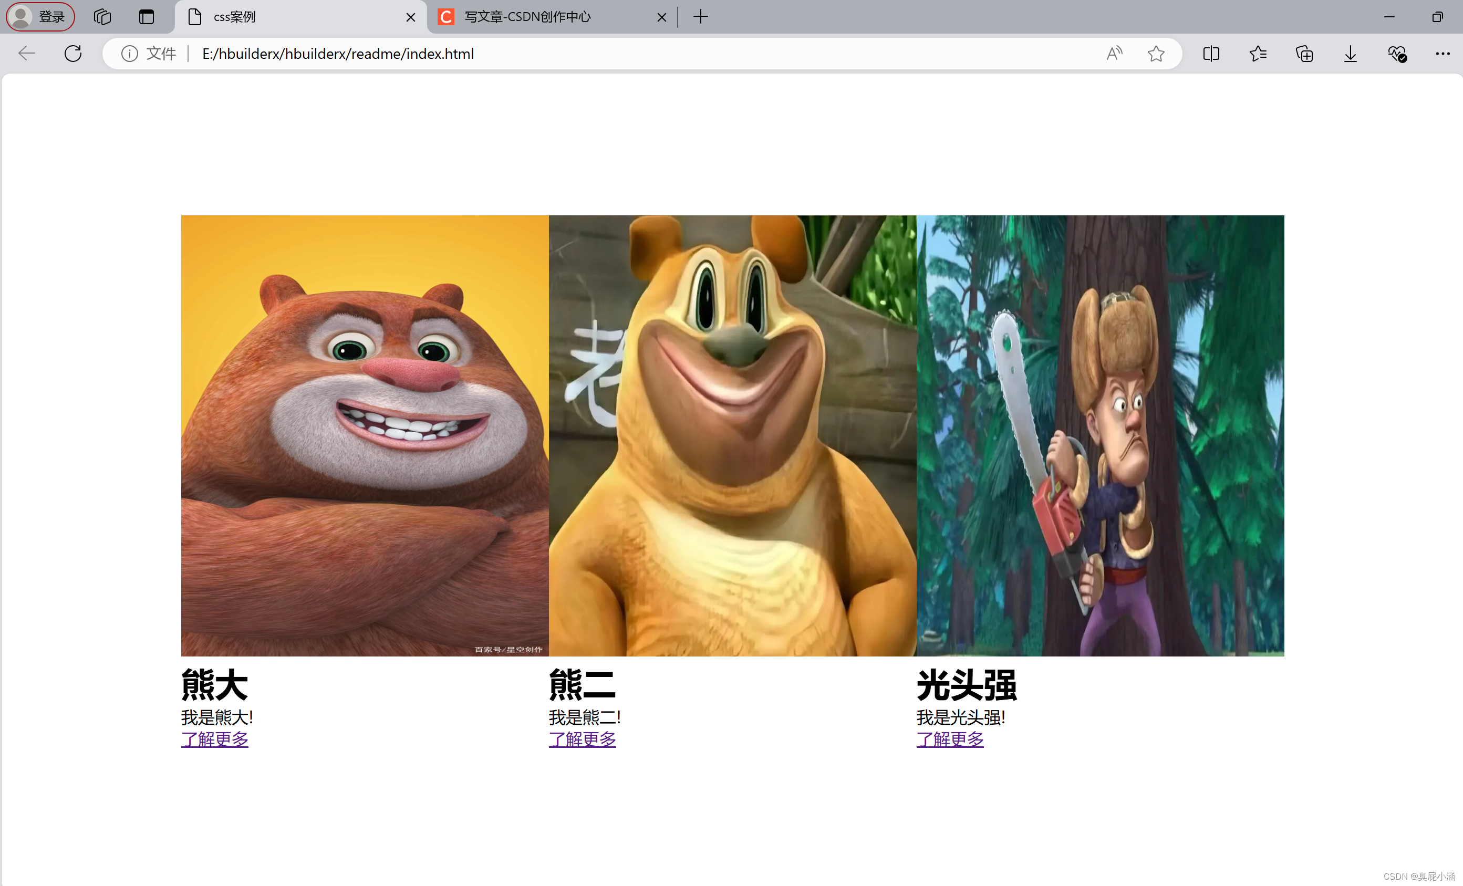Open the Workspaces icon
The height and width of the screenshot is (886, 1463).
click(102, 17)
